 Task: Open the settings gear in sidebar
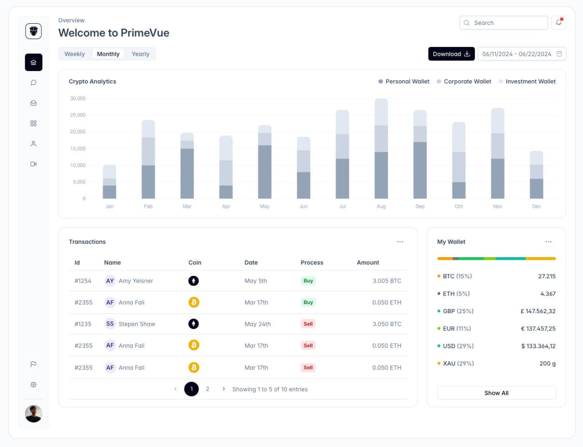33,385
